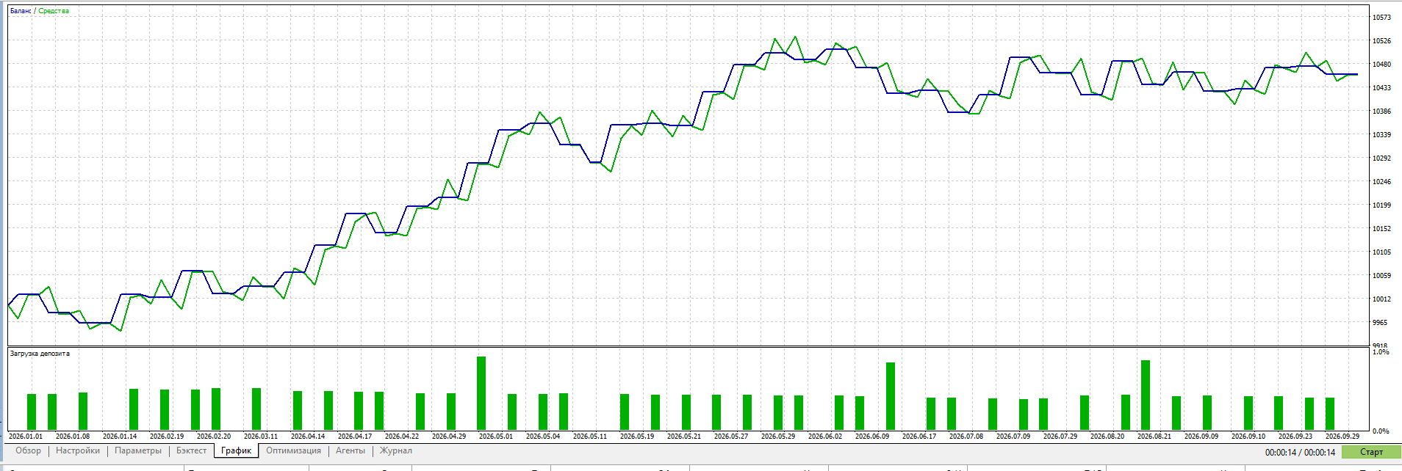Select the tallest deposit load bar above 2026.05.01
Viewport: 1402px width, 471px height.
(481, 393)
